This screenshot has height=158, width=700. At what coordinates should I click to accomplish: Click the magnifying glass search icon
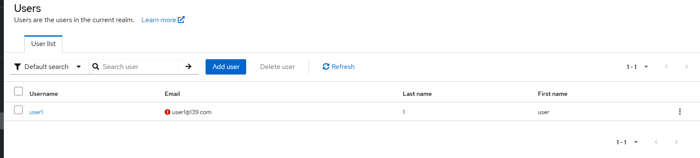click(x=96, y=66)
